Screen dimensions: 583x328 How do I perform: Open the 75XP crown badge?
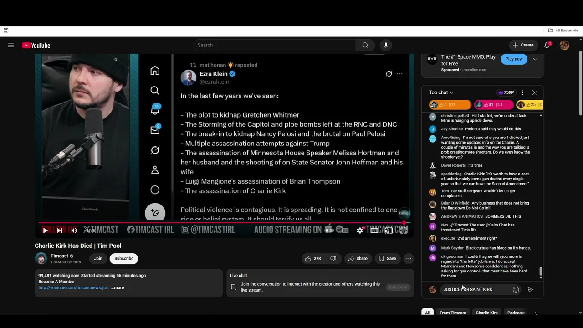coord(506,92)
